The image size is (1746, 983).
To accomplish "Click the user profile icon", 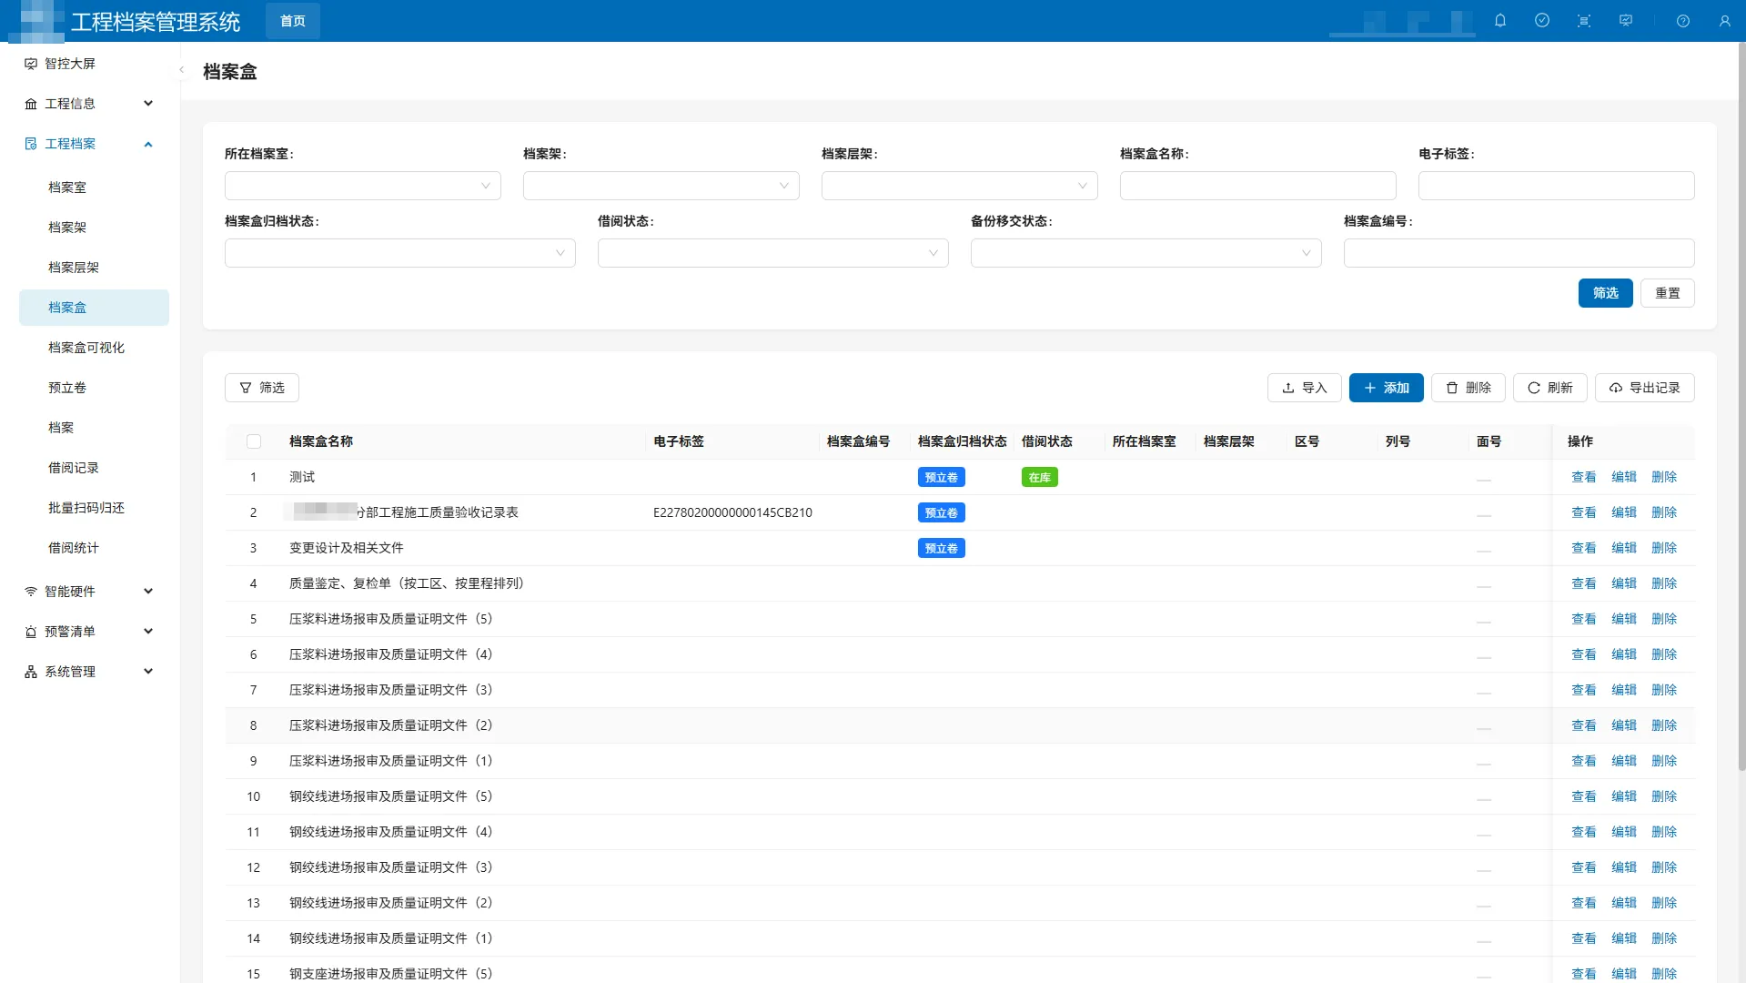I will [1724, 21].
